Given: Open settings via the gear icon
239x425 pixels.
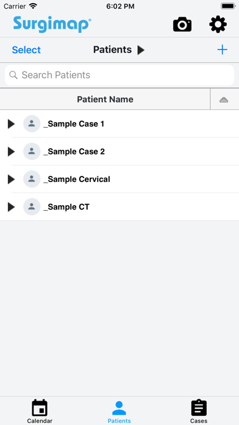Looking at the screenshot, I should click(218, 24).
